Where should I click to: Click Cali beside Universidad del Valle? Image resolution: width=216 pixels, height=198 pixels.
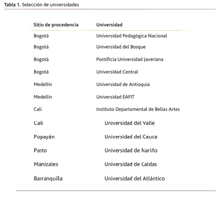click(x=38, y=123)
